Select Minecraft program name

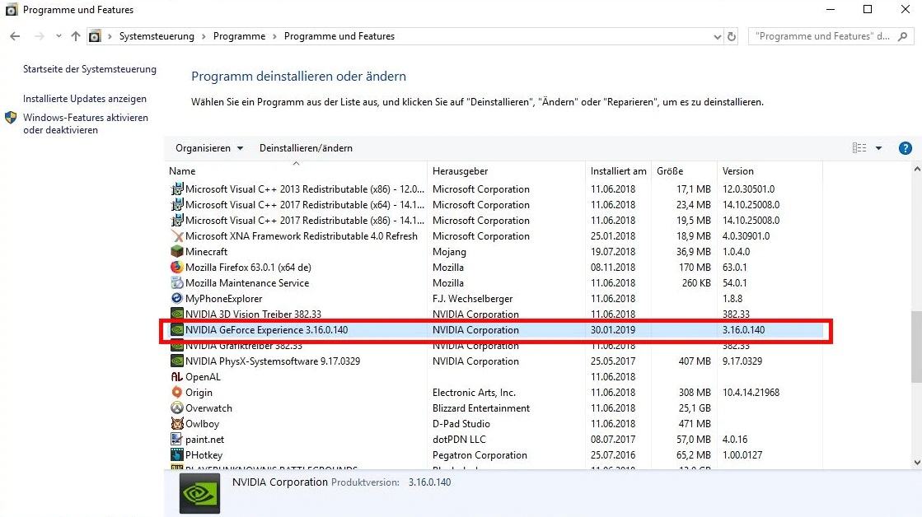click(x=206, y=251)
